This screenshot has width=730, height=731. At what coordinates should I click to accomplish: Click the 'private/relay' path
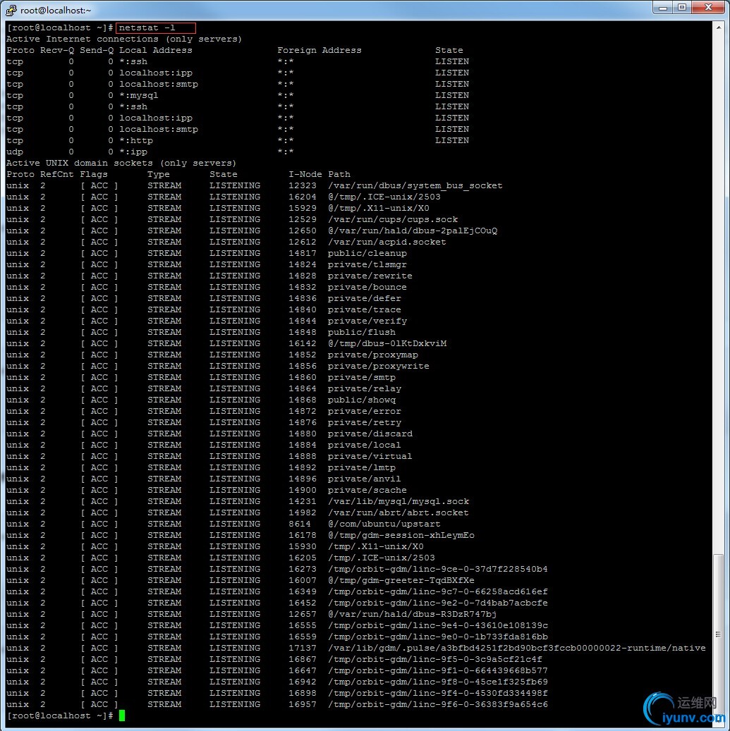coord(365,388)
